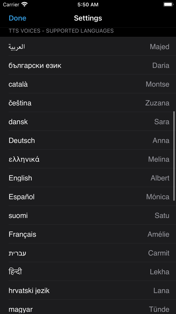Select the български език voice row
This screenshot has height=314, width=176.
pyautogui.click(x=88, y=65)
